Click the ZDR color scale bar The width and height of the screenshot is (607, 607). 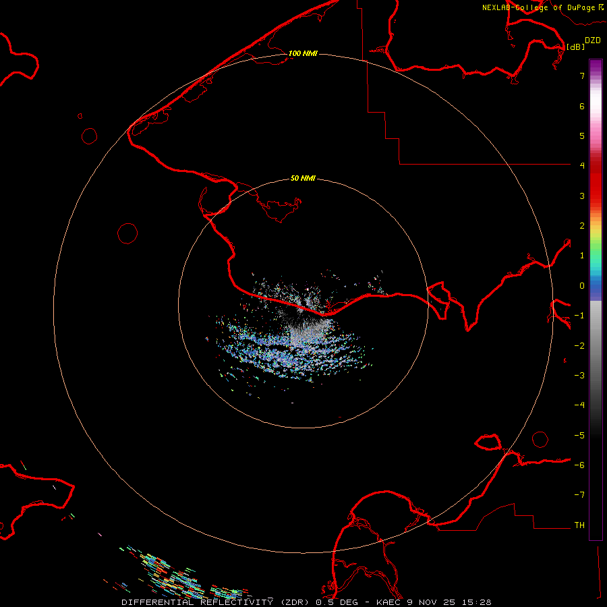(596, 299)
